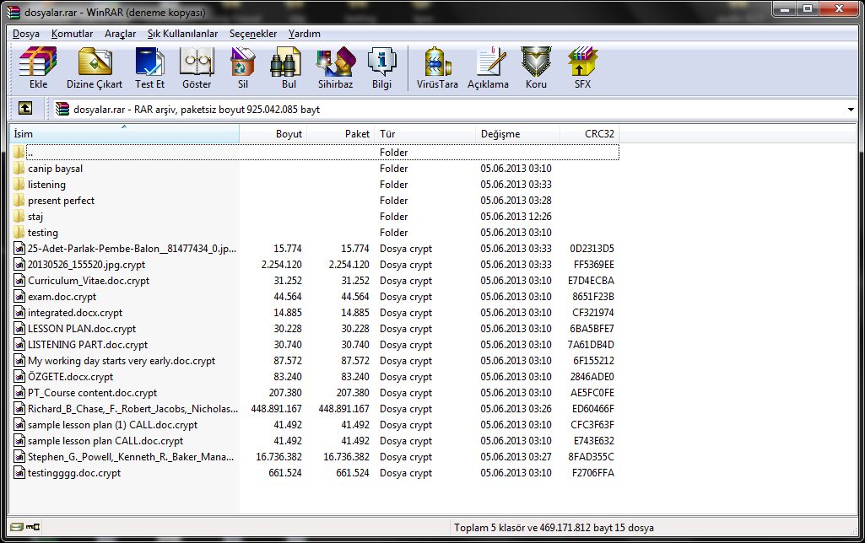Click the Ekle (Add) toolbar icon
865x543 pixels.
point(38,67)
